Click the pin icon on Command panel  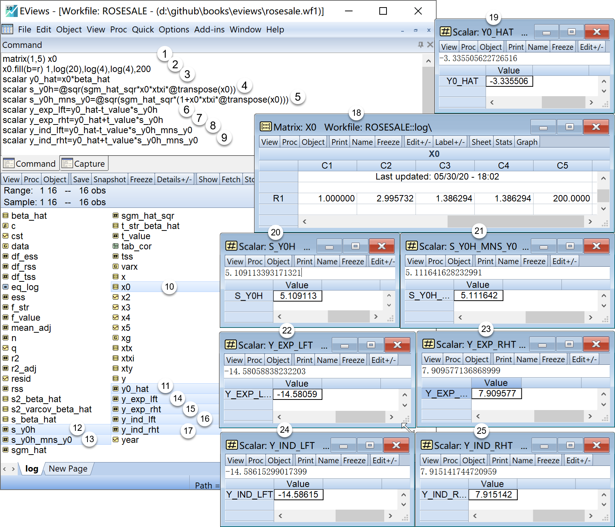(420, 45)
